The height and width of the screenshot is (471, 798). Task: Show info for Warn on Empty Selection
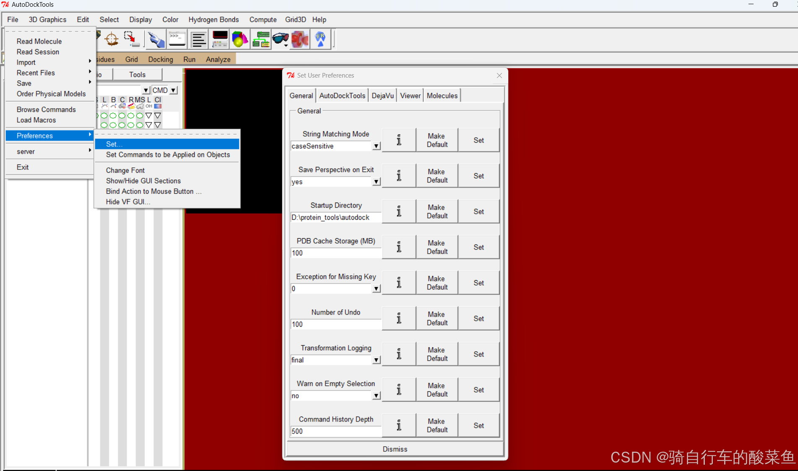[399, 390]
